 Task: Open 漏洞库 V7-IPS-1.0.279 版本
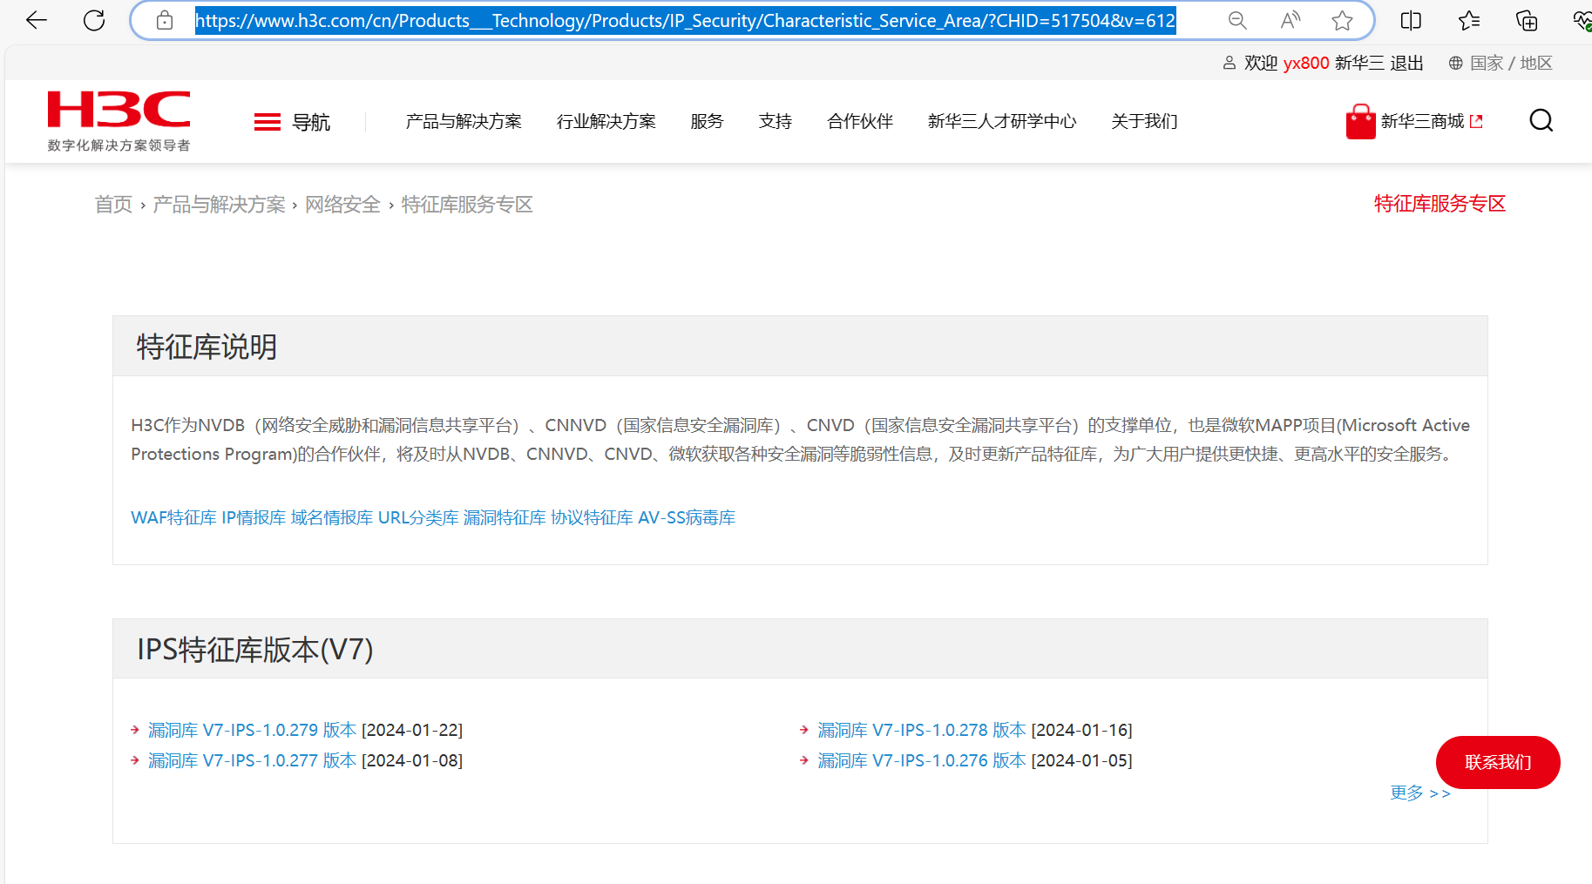click(x=252, y=730)
